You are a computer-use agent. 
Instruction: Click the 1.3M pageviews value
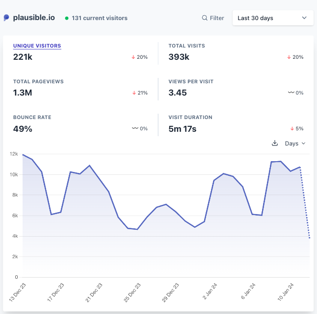coord(23,93)
